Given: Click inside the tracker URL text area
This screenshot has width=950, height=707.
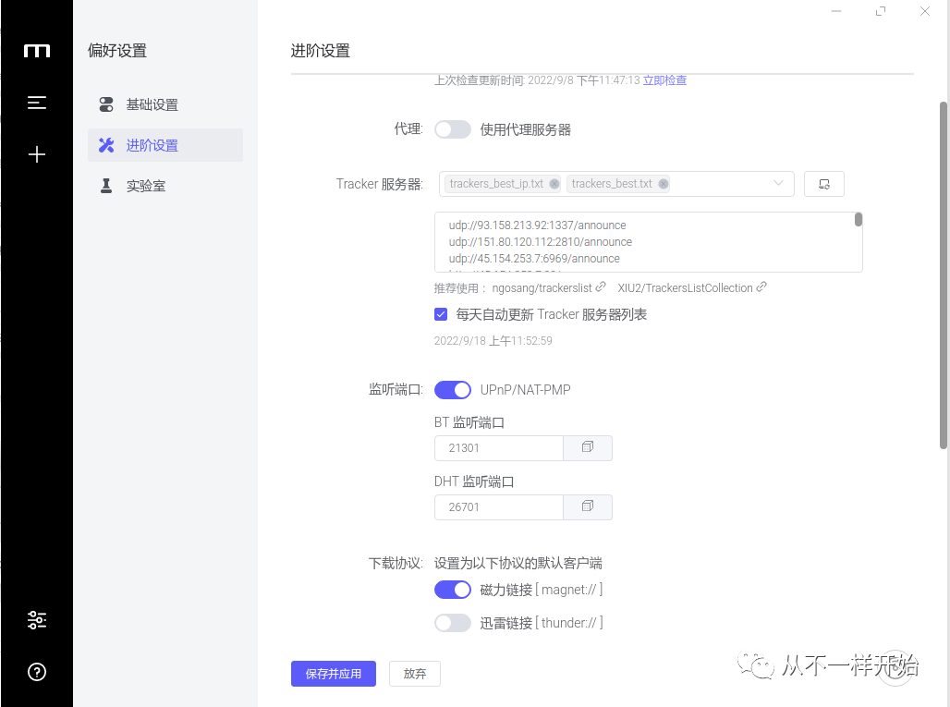Looking at the screenshot, I should click(649, 242).
